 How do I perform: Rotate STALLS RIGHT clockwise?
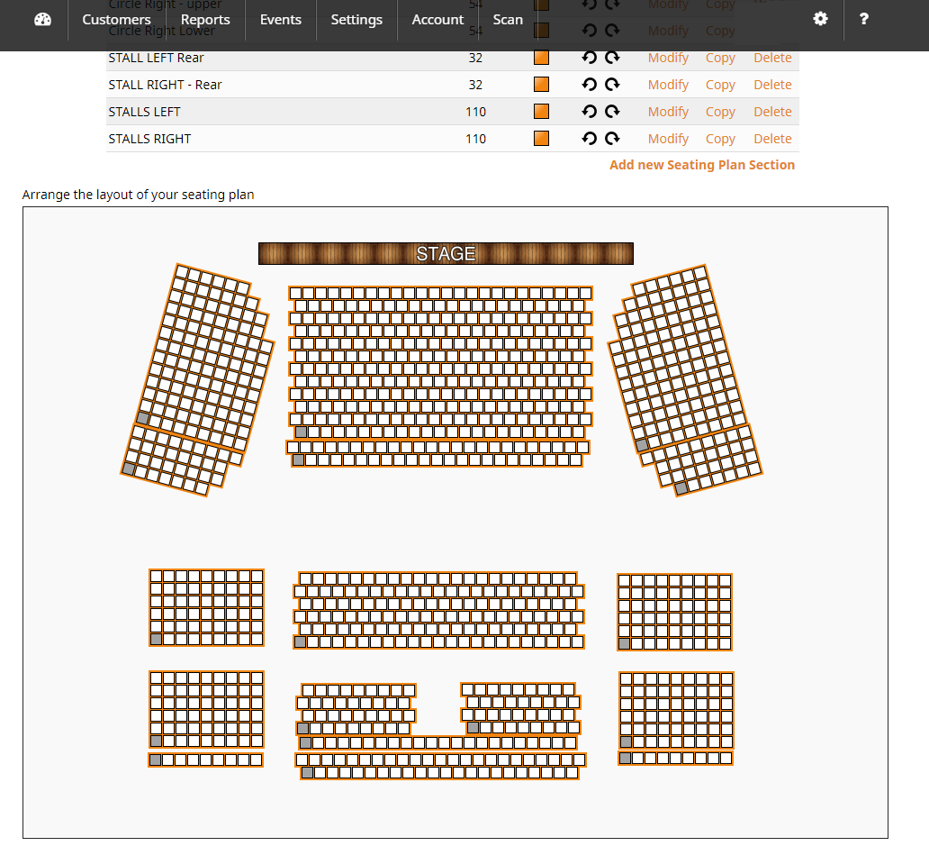[x=612, y=139]
